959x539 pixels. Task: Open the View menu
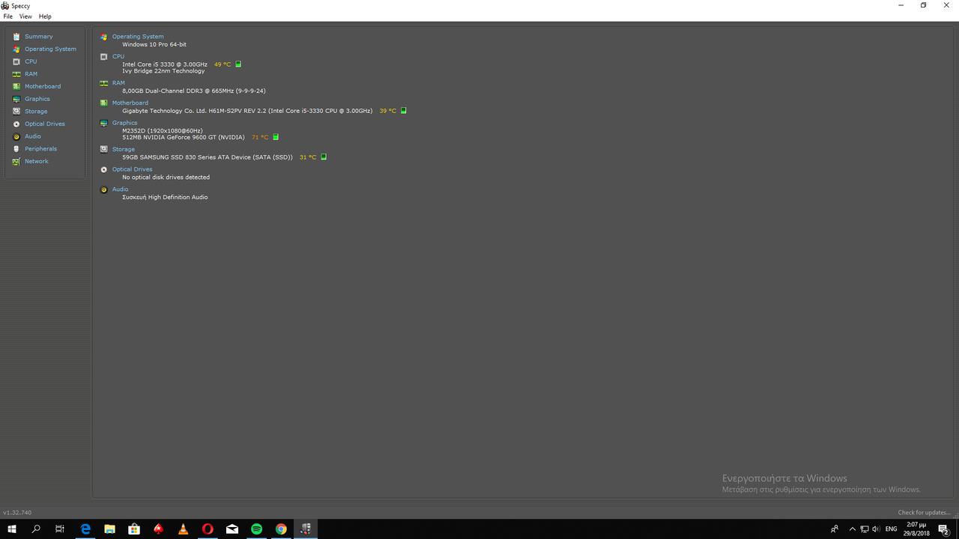point(25,16)
